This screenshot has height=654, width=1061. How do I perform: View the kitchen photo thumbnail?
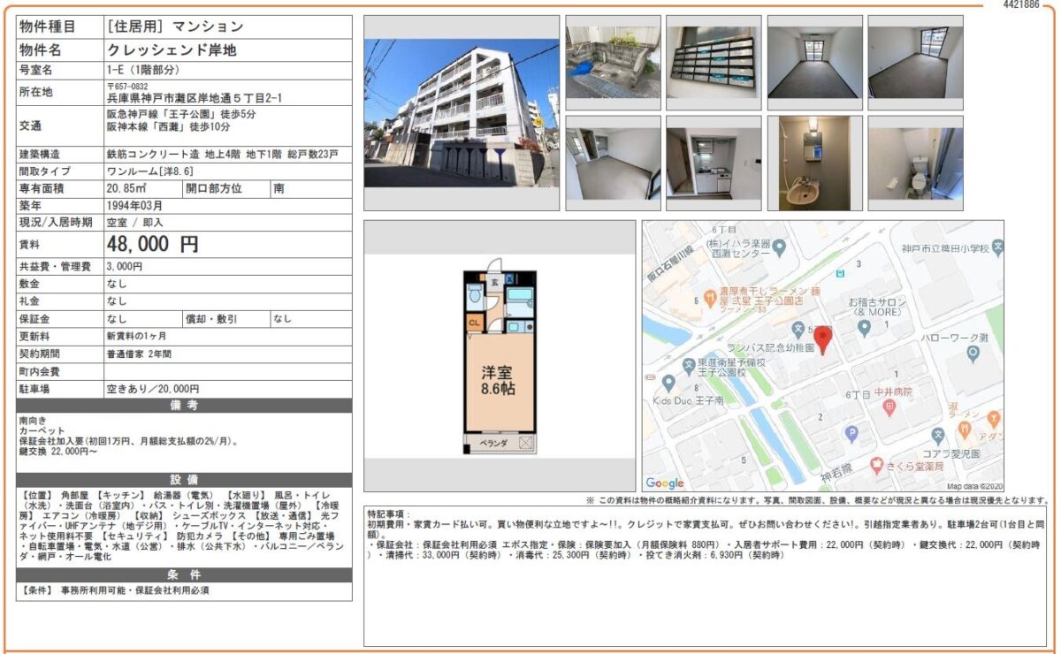coord(714,163)
